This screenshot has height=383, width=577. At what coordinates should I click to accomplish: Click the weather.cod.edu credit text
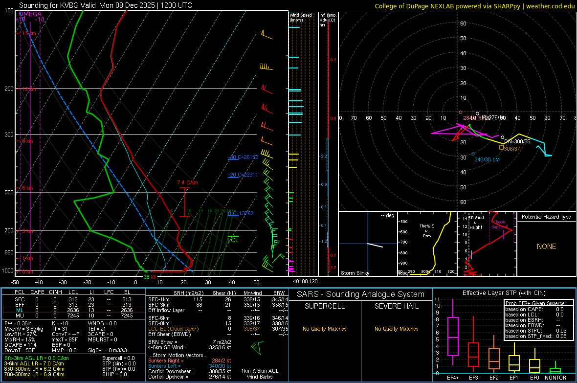(x=550, y=6)
